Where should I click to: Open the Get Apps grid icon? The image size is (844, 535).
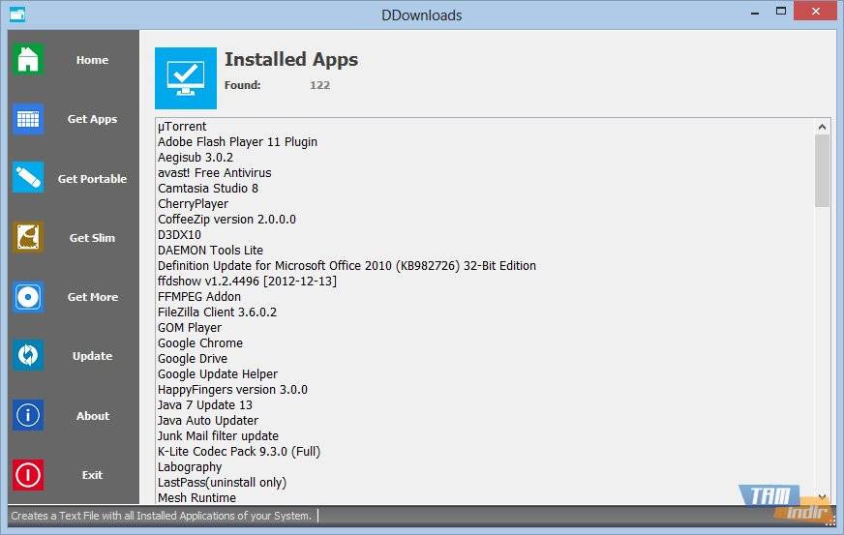(28, 119)
